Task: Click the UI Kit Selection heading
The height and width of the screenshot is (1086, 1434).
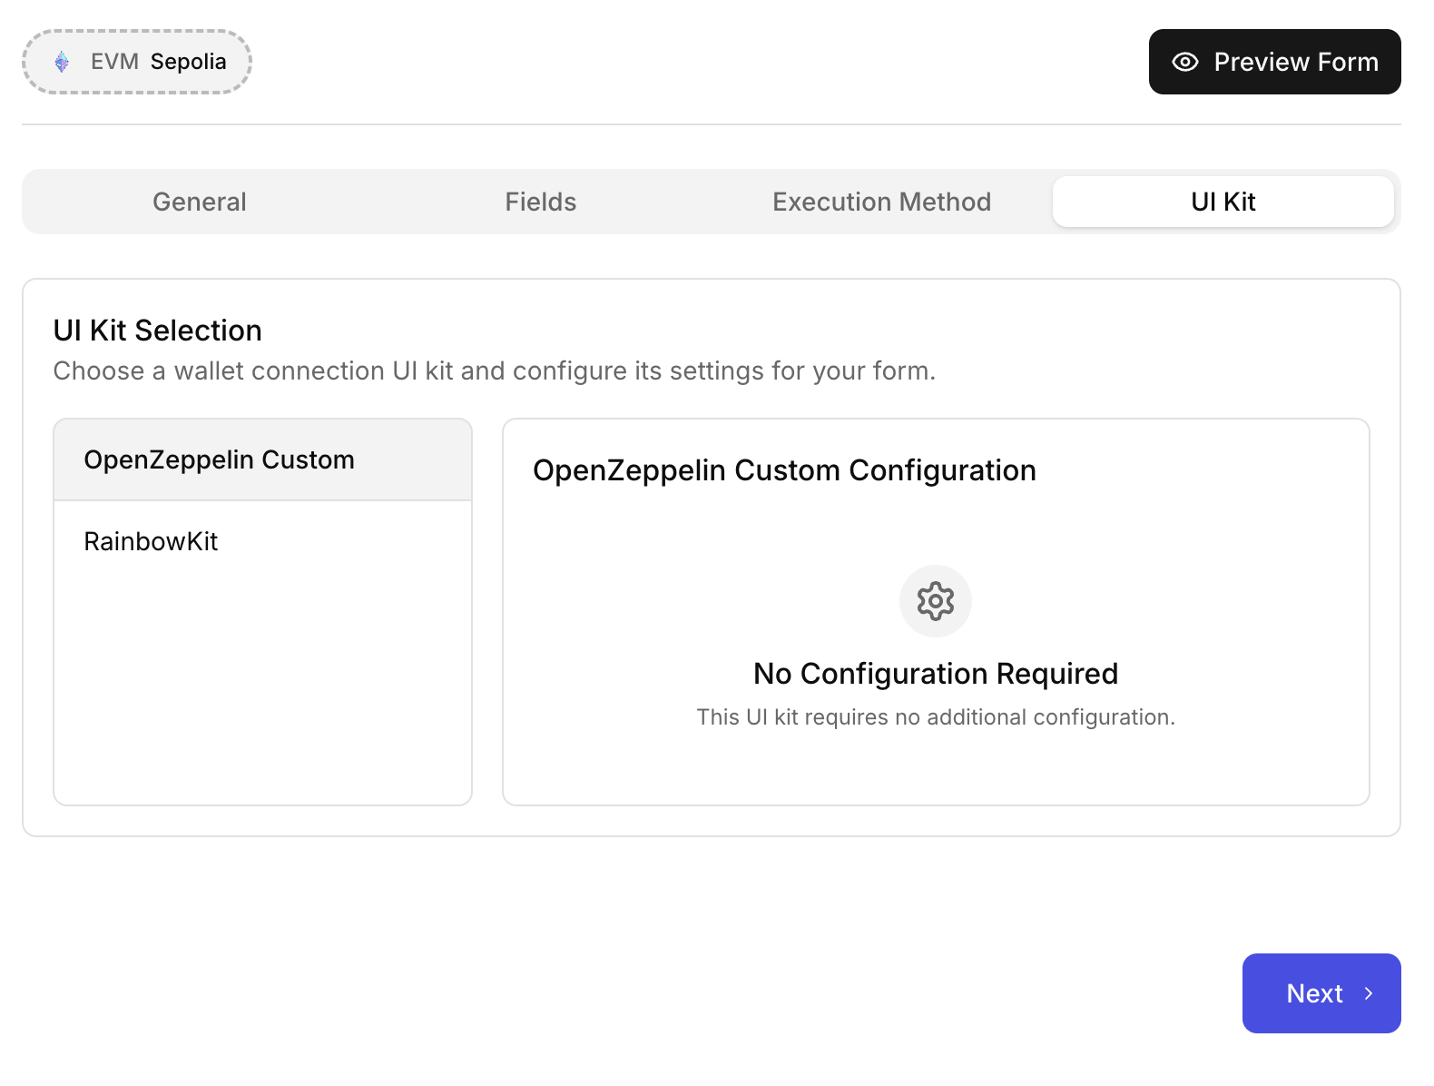Action: pyautogui.click(x=157, y=331)
